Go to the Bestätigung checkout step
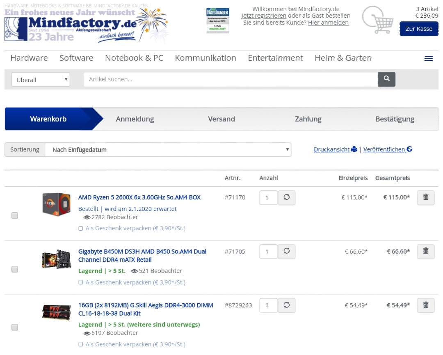This screenshot has height=355, width=443. [395, 119]
